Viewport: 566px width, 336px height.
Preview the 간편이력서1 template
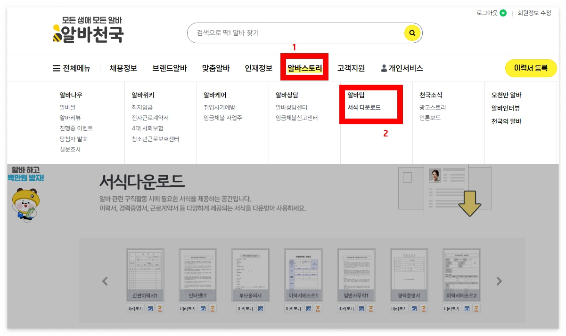[x=135, y=309]
